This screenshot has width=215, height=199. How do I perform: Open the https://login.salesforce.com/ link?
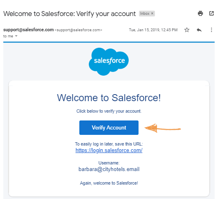(109, 150)
